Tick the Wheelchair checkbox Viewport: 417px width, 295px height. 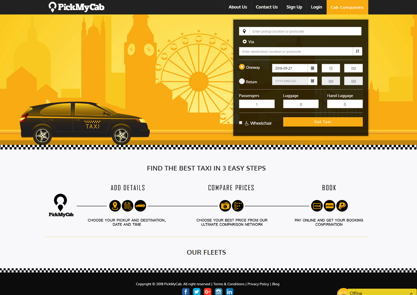coord(240,123)
